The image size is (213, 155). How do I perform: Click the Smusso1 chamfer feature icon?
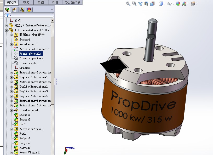click(16, 115)
